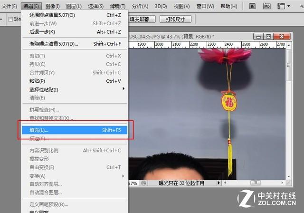Close the open 编辑(E) menu

coord(31,6)
